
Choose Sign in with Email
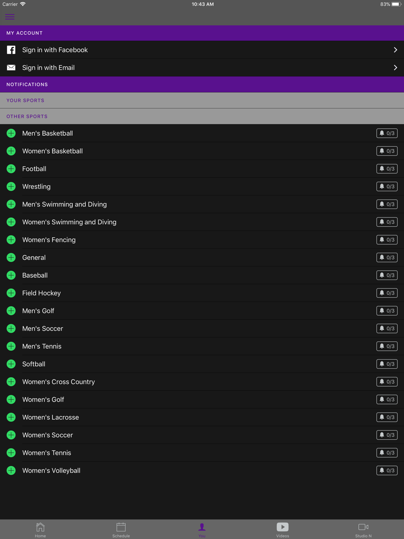pos(202,67)
